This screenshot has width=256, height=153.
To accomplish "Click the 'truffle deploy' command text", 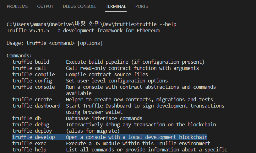I will click(x=32, y=131).
